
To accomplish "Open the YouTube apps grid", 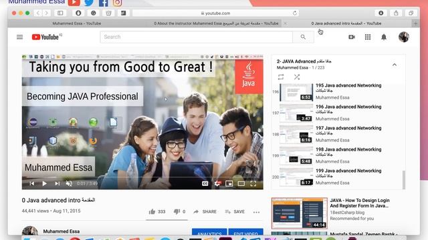I will (x=368, y=37).
